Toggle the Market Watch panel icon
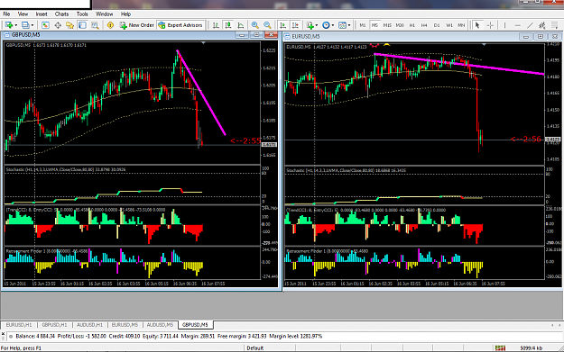 pyautogui.click(x=45, y=25)
